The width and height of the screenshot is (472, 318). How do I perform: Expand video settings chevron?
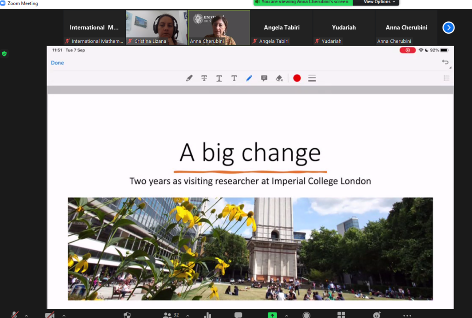(x=64, y=316)
